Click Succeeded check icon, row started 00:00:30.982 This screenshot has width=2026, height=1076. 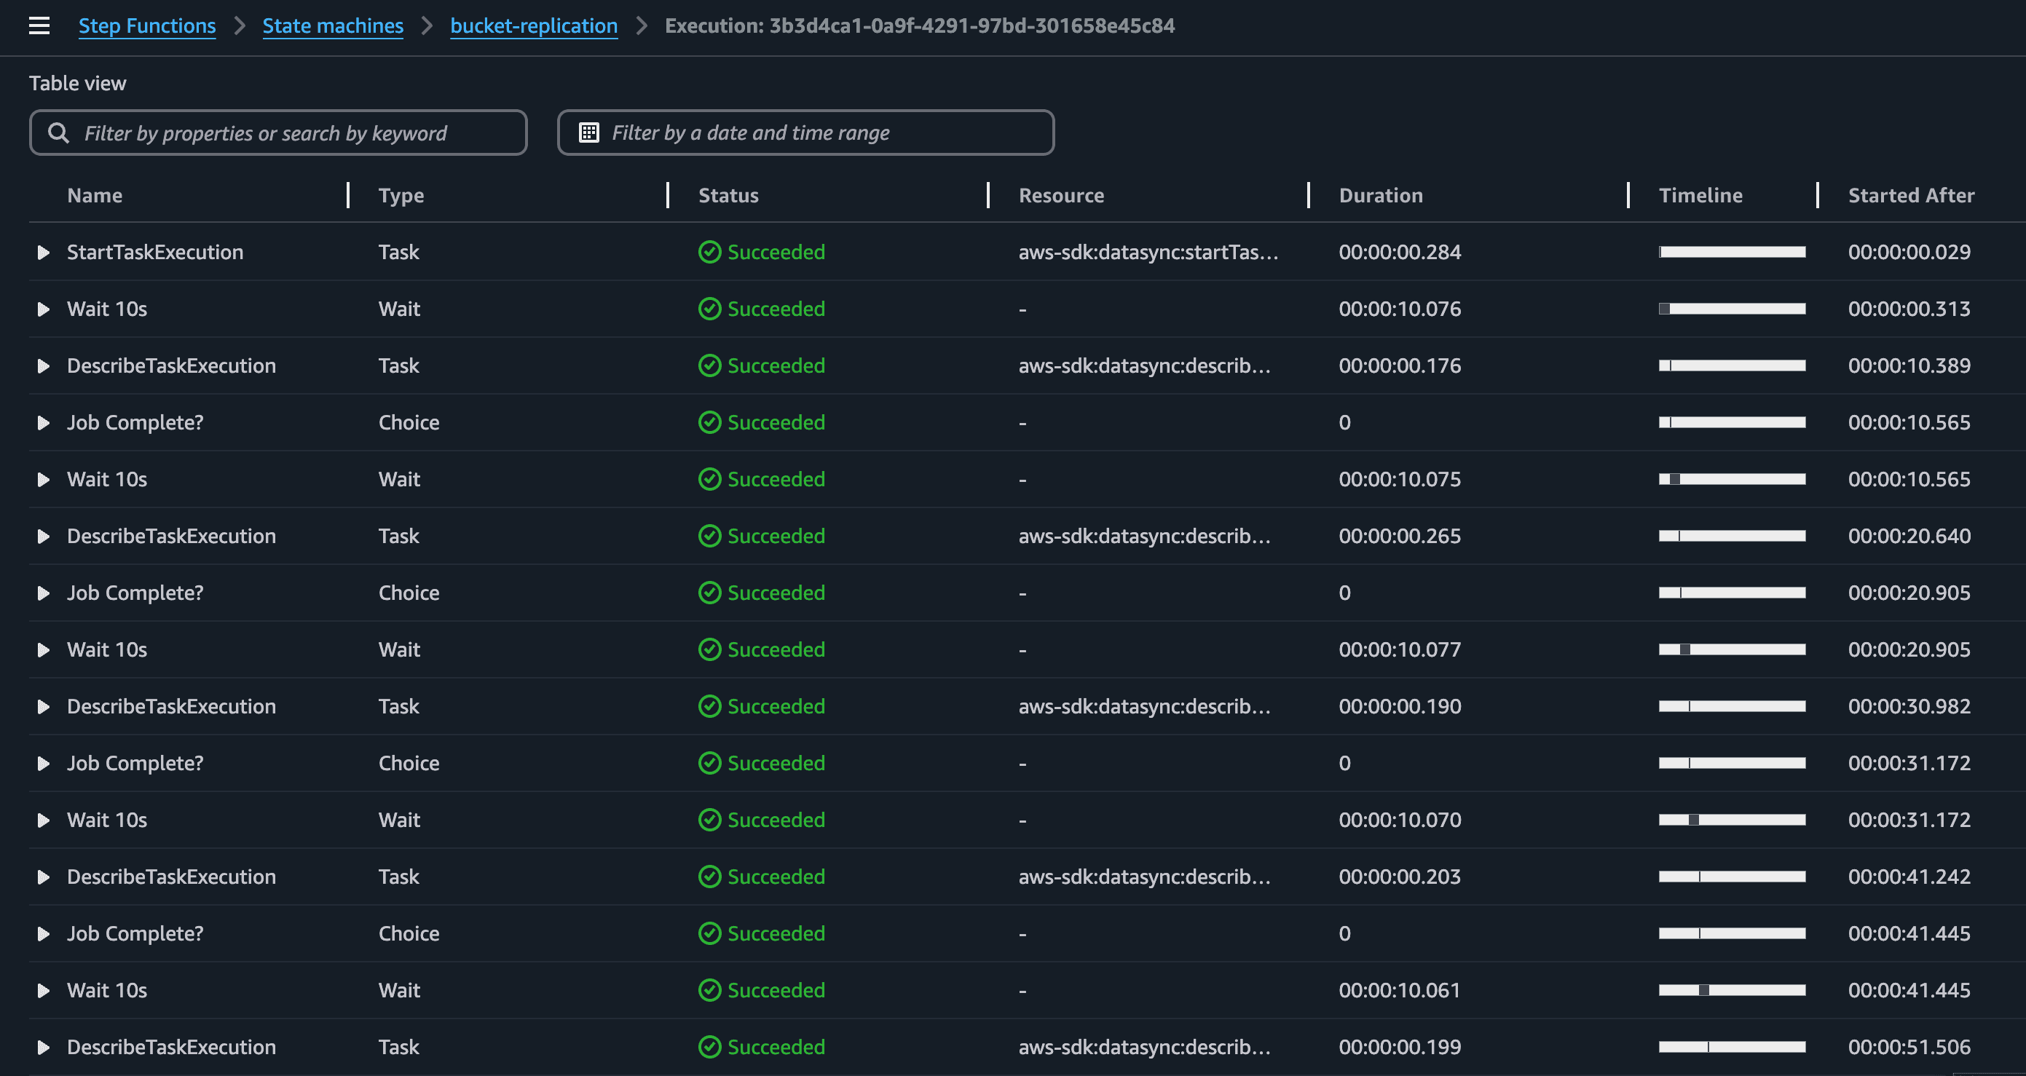tap(709, 707)
